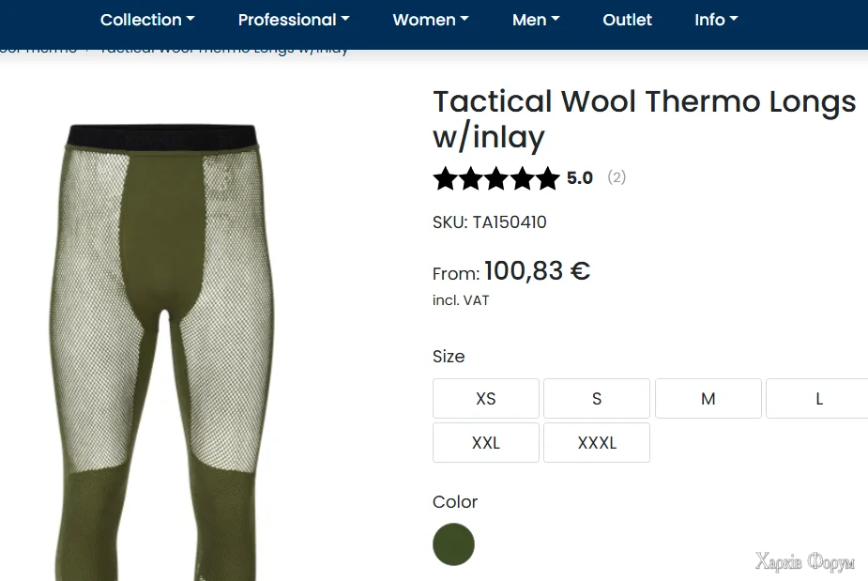Image resolution: width=868 pixels, height=581 pixels.
Task: Select the olive green color swatch
Action: tap(453, 544)
